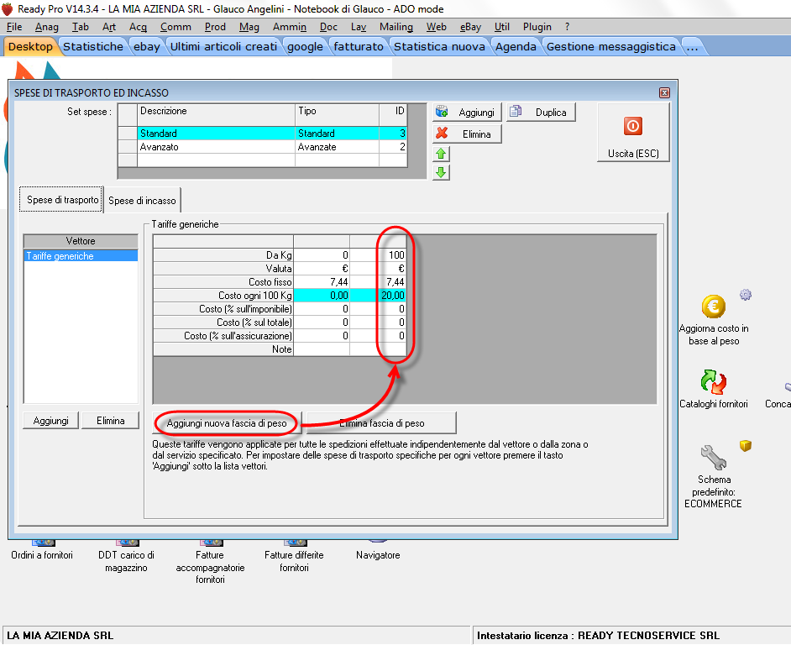Click the green up arrow icon
The image size is (791, 645).
click(441, 154)
